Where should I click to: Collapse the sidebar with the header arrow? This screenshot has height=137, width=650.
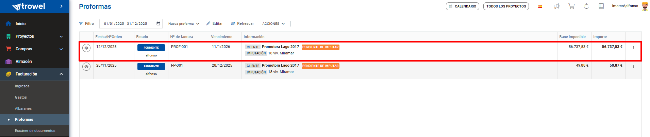(61, 6)
